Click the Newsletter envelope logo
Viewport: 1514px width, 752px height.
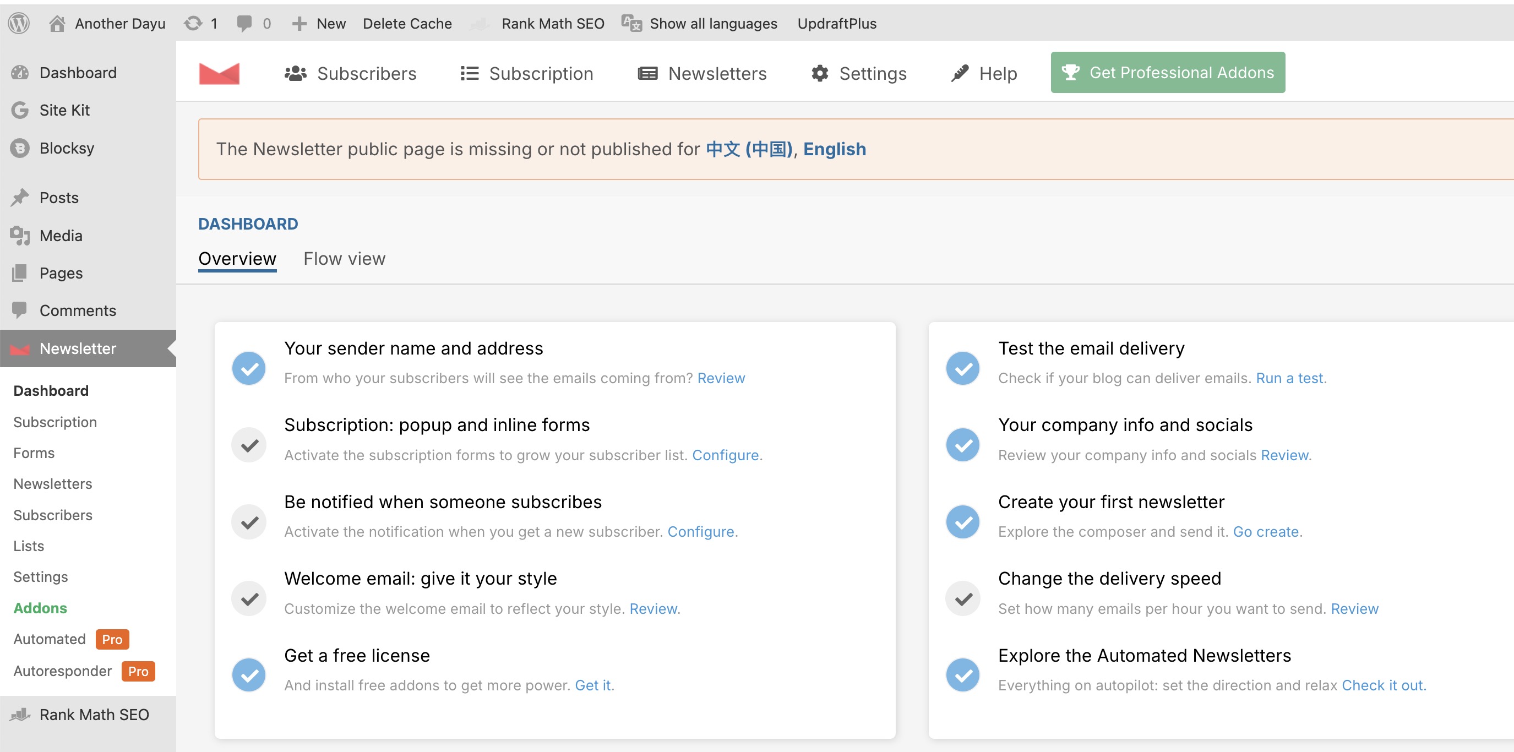(x=219, y=73)
